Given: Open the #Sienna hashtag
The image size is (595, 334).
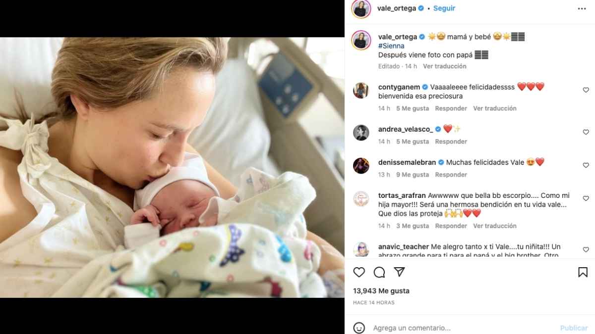Looking at the screenshot, I should pyautogui.click(x=391, y=46).
